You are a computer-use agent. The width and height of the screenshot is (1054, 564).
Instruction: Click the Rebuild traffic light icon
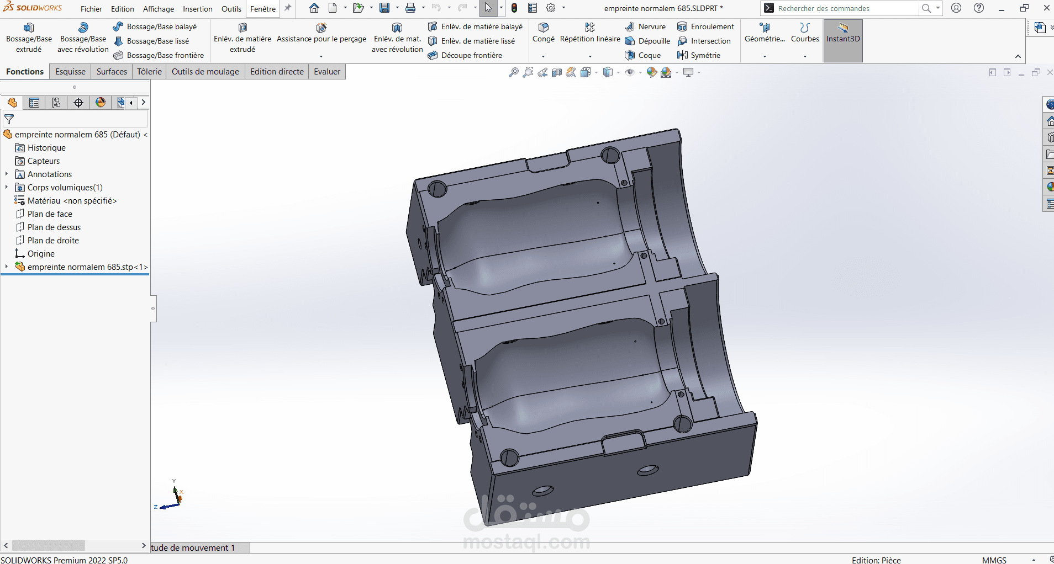(514, 8)
